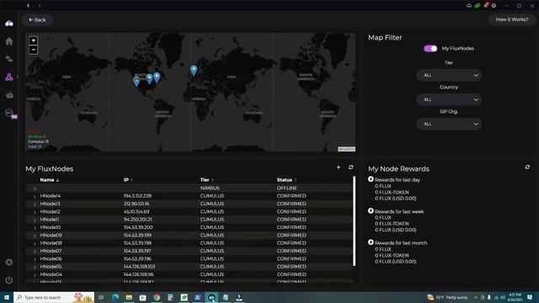The height and width of the screenshot is (303, 539).
Task: Click the car-shaped icon in the title bar
Action: (469, 6)
